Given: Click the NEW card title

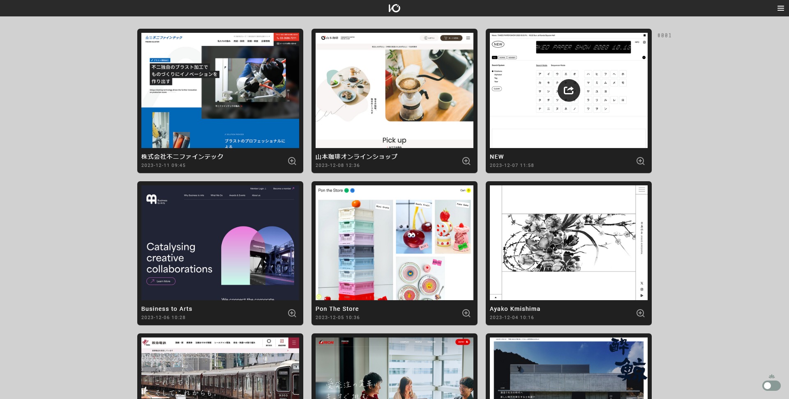Looking at the screenshot, I should [x=497, y=157].
